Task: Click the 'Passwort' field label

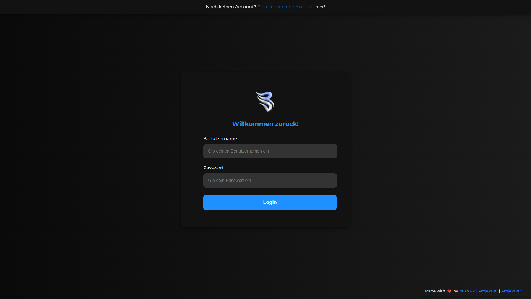Action: (x=213, y=168)
